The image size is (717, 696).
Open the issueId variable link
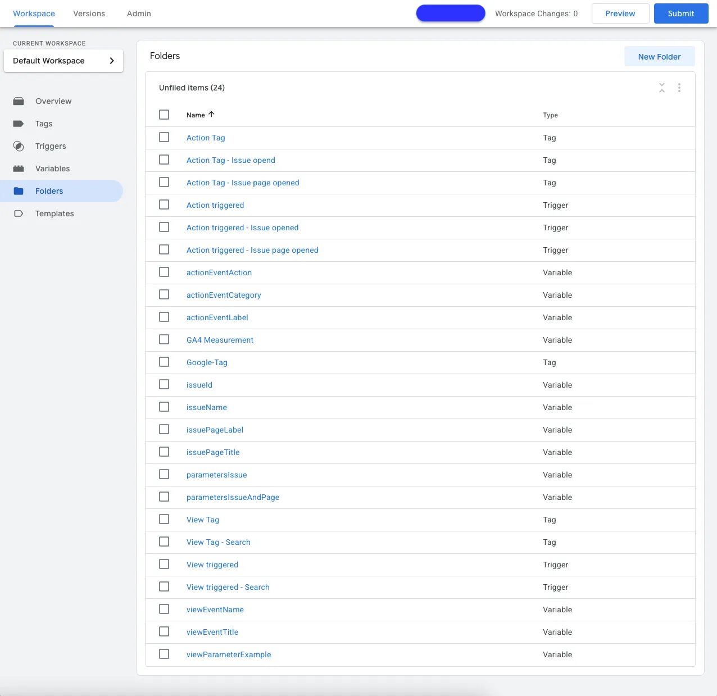pyautogui.click(x=199, y=385)
